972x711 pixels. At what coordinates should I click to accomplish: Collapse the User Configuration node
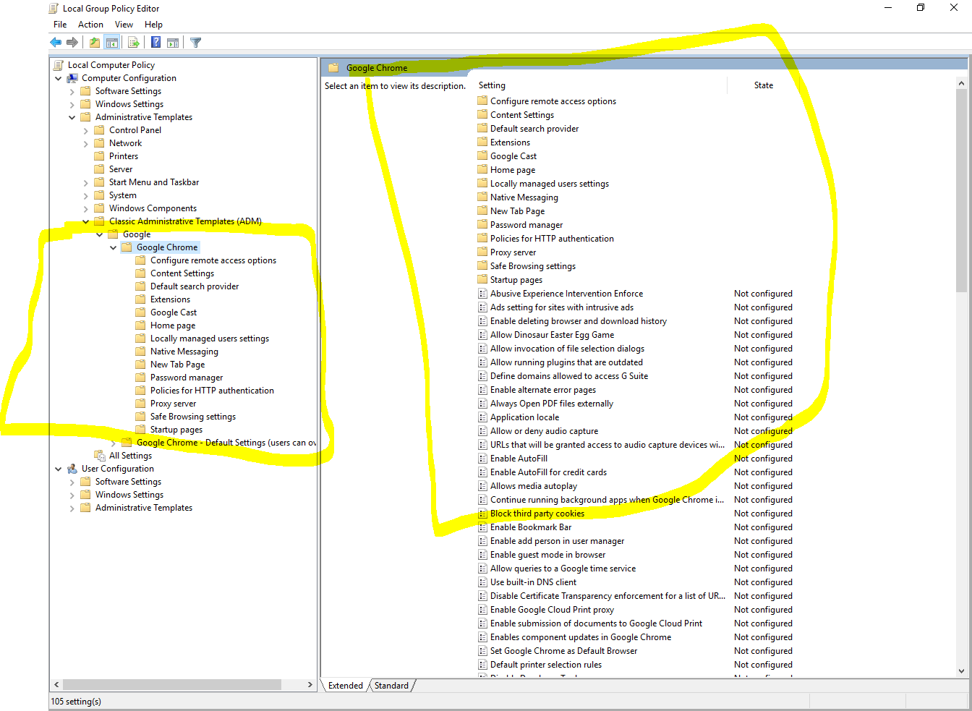click(59, 469)
